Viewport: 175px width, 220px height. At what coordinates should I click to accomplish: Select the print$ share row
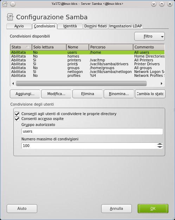point(87,64)
